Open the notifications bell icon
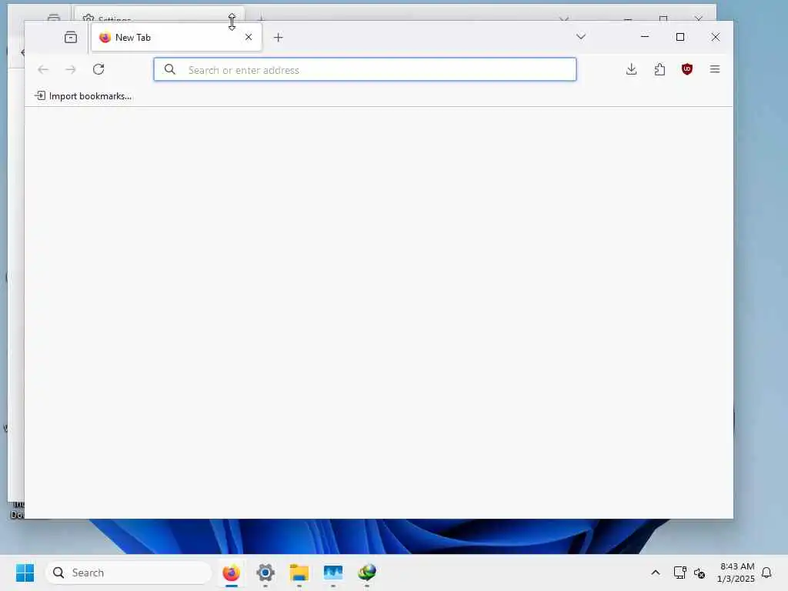This screenshot has height=591, width=788. tap(766, 573)
